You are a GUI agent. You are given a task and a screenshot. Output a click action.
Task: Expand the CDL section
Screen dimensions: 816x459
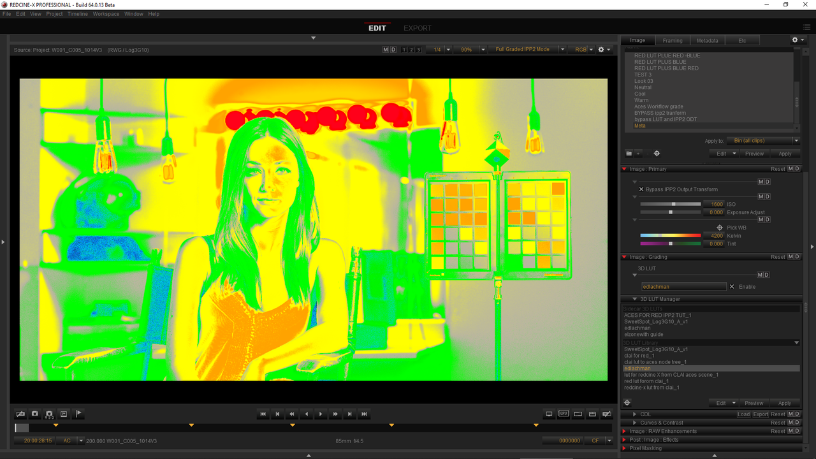point(634,414)
